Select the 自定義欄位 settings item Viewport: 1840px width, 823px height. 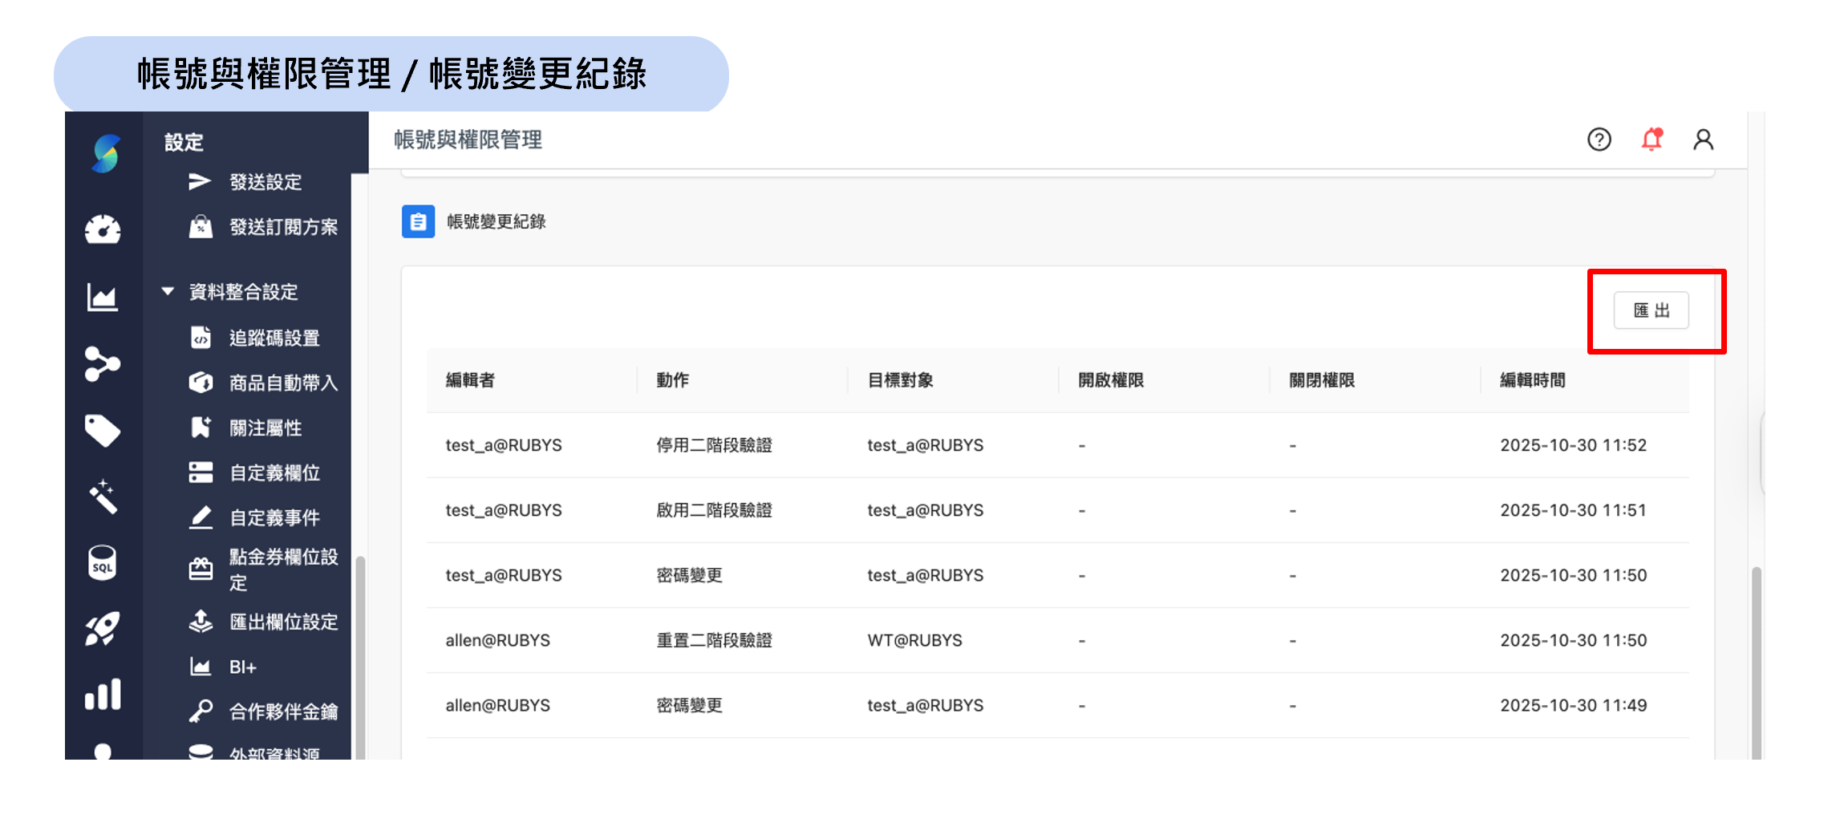[275, 472]
